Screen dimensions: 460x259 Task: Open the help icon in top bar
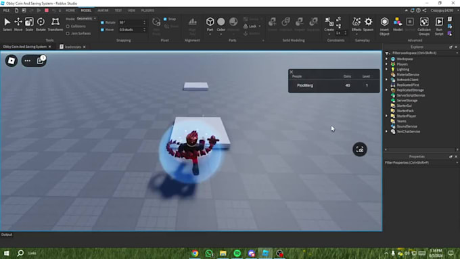click(x=418, y=10)
